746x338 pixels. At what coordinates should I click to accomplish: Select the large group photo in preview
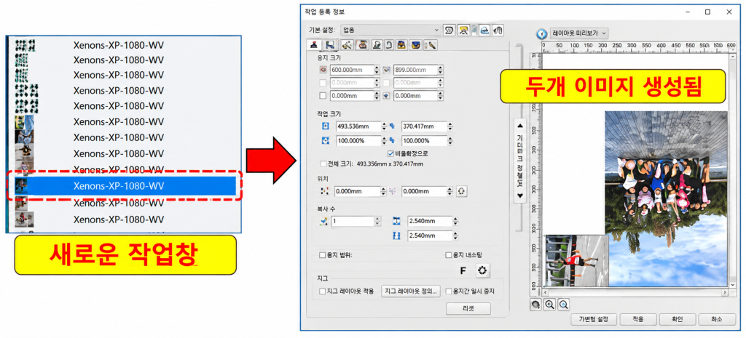click(666, 198)
